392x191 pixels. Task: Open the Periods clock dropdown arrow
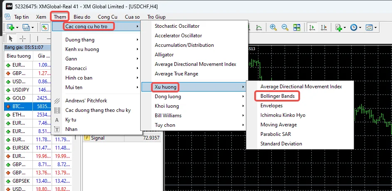360,27
